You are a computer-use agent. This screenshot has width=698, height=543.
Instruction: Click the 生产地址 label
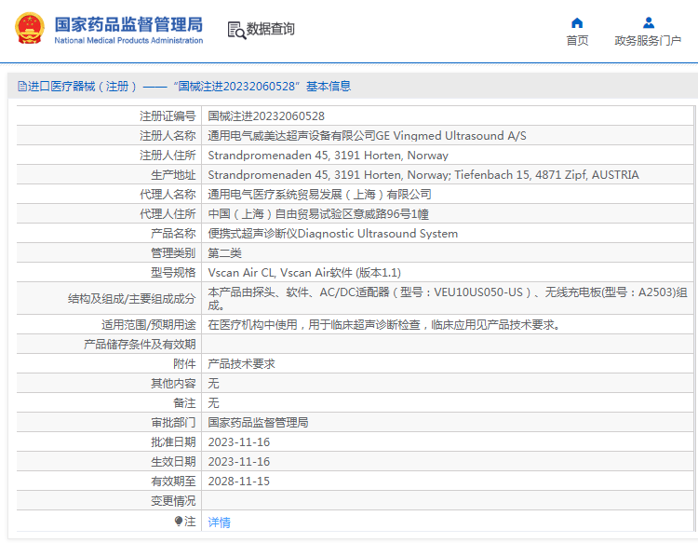(x=173, y=175)
